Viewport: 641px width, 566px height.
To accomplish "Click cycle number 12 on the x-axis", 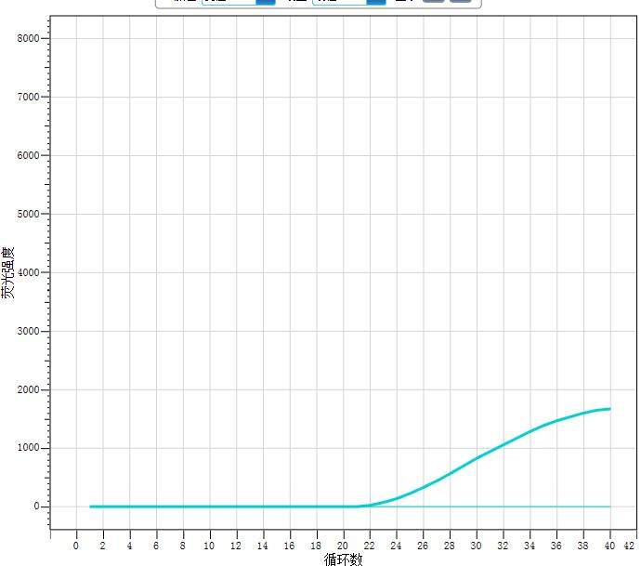I will pyautogui.click(x=235, y=546).
